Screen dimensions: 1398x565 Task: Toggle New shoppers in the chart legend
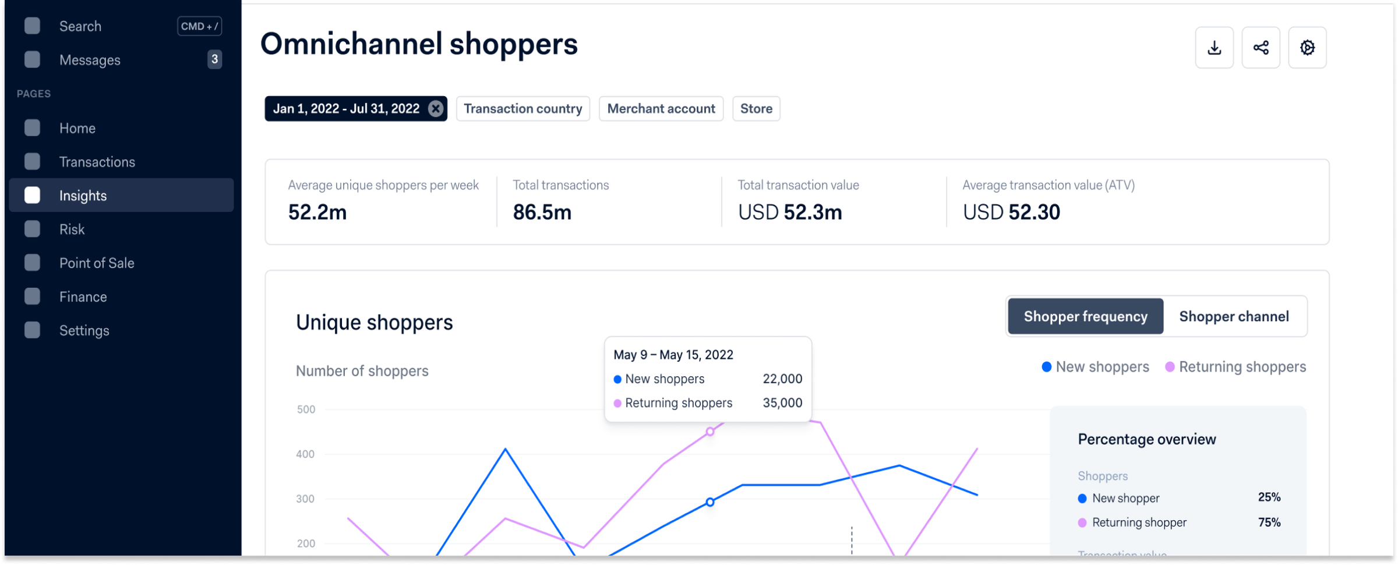[x=1094, y=366]
